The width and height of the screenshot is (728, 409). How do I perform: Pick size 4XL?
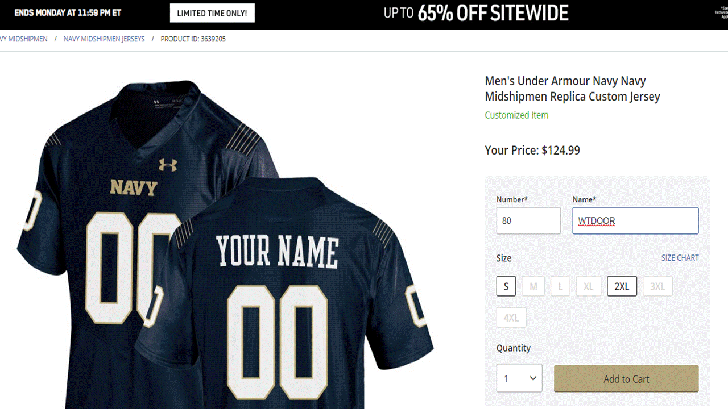click(511, 318)
